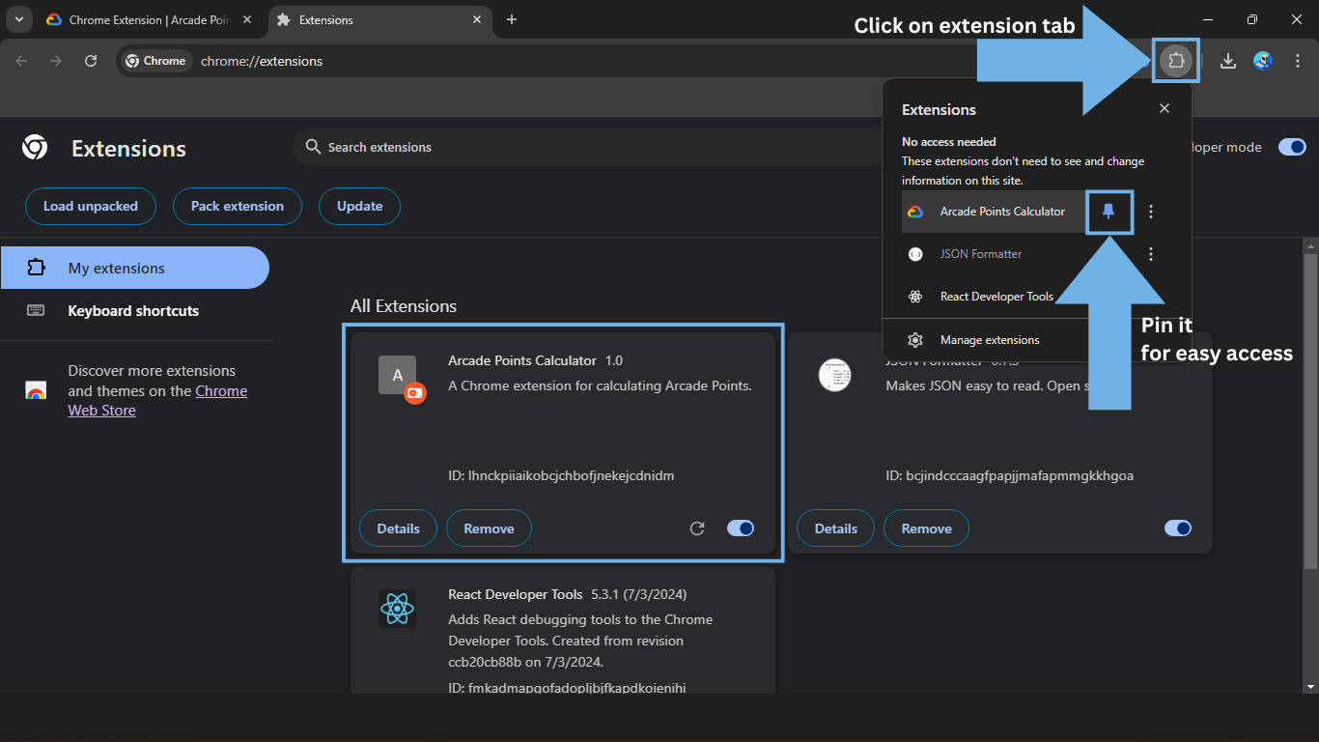Select React Developer Tools in popup

tap(996, 297)
